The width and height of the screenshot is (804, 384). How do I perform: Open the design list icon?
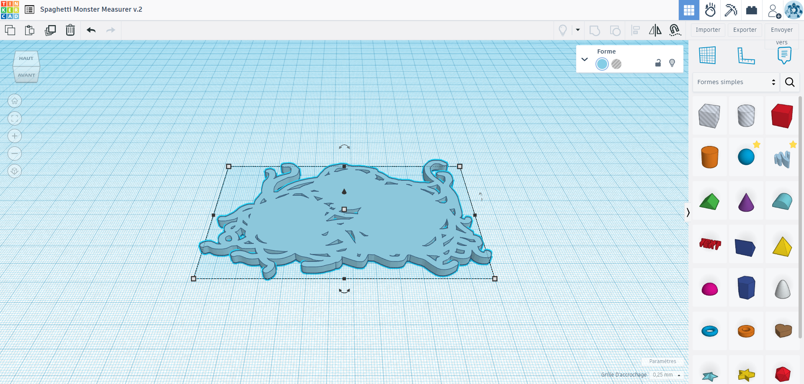click(29, 10)
